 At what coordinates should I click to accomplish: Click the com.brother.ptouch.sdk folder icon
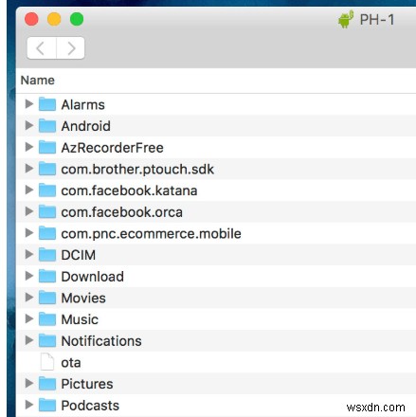click(47, 169)
